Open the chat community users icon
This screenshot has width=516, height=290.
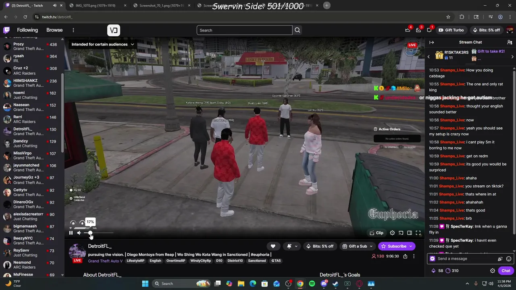click(510, 42)
